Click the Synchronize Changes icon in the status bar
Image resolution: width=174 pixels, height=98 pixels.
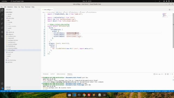pyautogui.click(x=7, y=91)
